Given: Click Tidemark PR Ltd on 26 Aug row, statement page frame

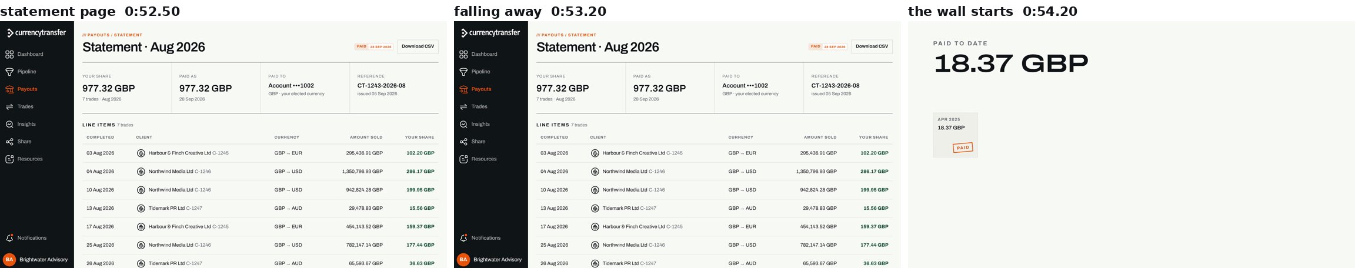Looking at the screenshot, I should coord(166,263).
